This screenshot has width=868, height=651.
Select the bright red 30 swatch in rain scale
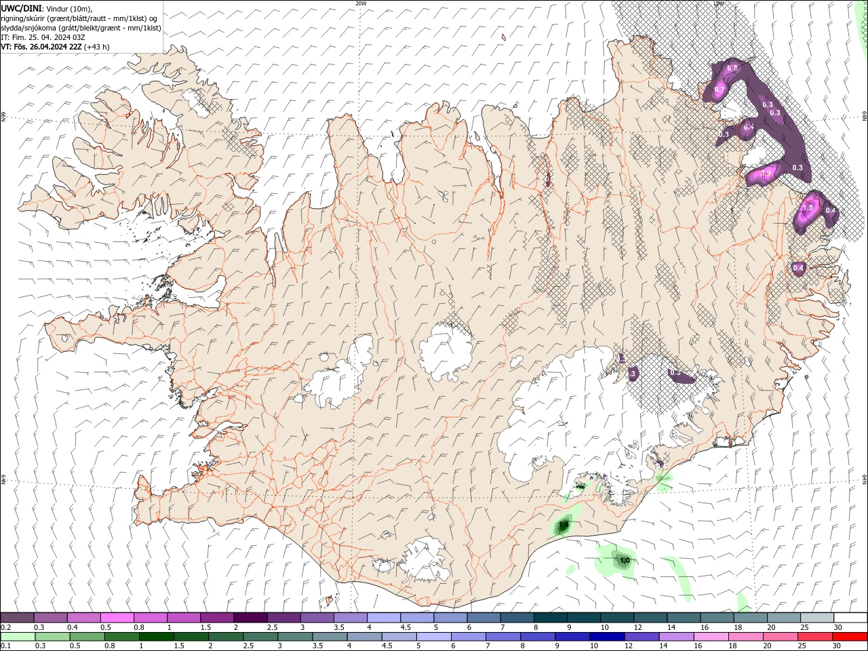coord(850,637)
